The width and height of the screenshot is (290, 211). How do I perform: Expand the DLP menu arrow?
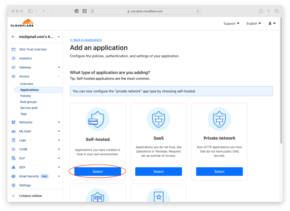click(59, 158)
